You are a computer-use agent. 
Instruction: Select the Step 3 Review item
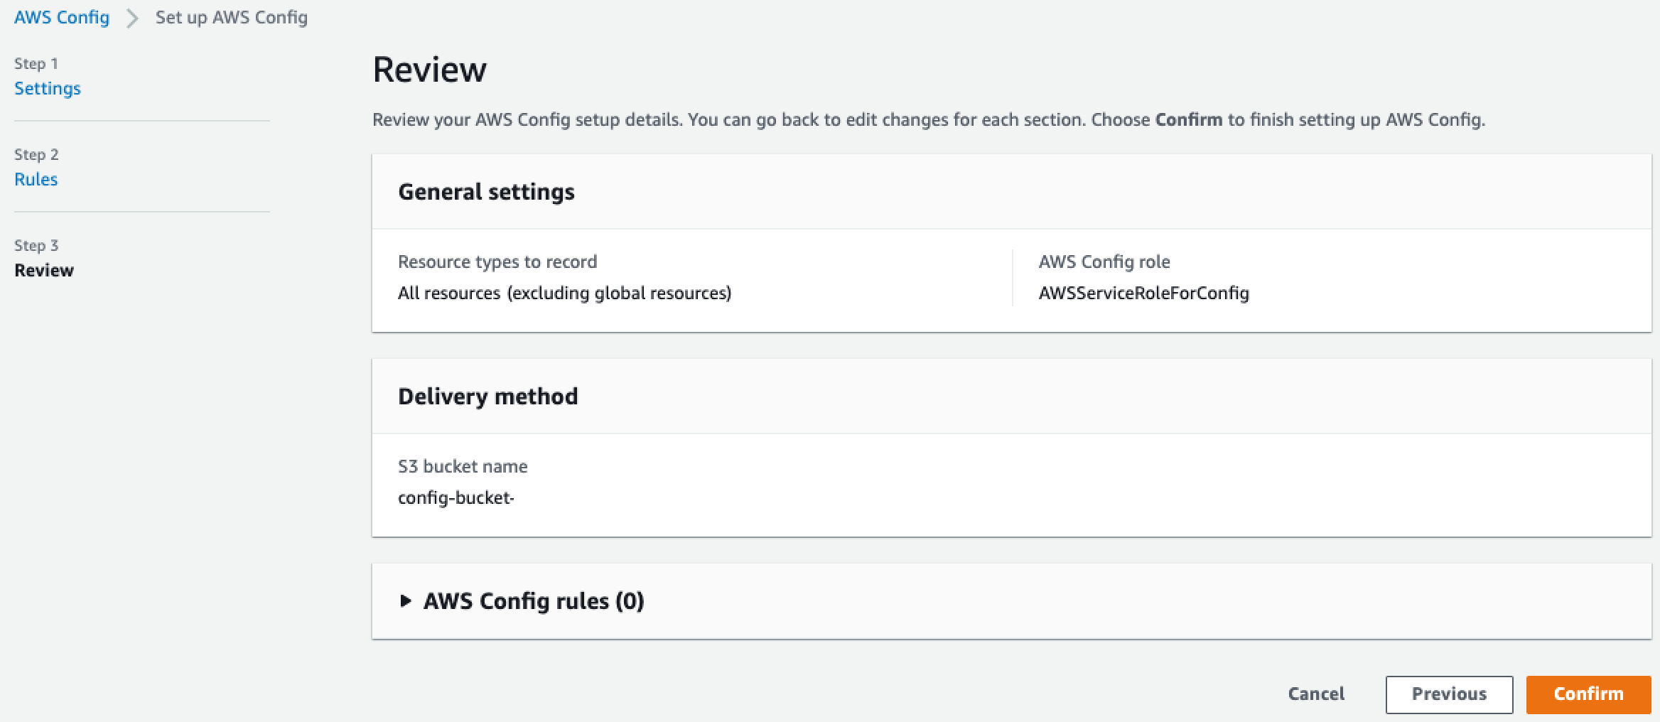pos(44,271)
